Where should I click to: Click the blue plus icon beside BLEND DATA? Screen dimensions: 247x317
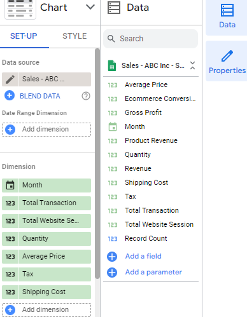pyautogui.click(x=10, y=96)
